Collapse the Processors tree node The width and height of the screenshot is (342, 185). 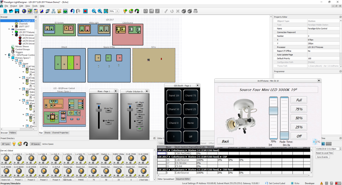click(x=9, y=29)
